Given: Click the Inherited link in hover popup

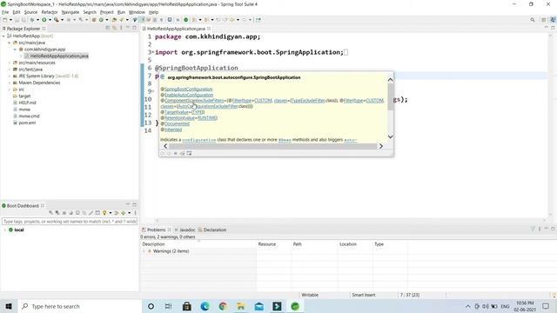Looking at the screenshot, I should (173, 130).
